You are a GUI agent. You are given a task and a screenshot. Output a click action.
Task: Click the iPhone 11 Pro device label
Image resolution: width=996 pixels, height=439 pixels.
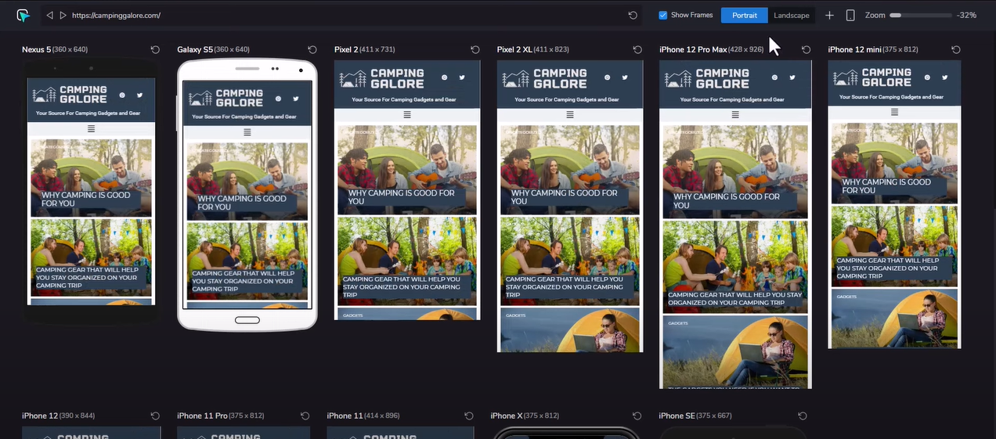(x=220, y=416)
